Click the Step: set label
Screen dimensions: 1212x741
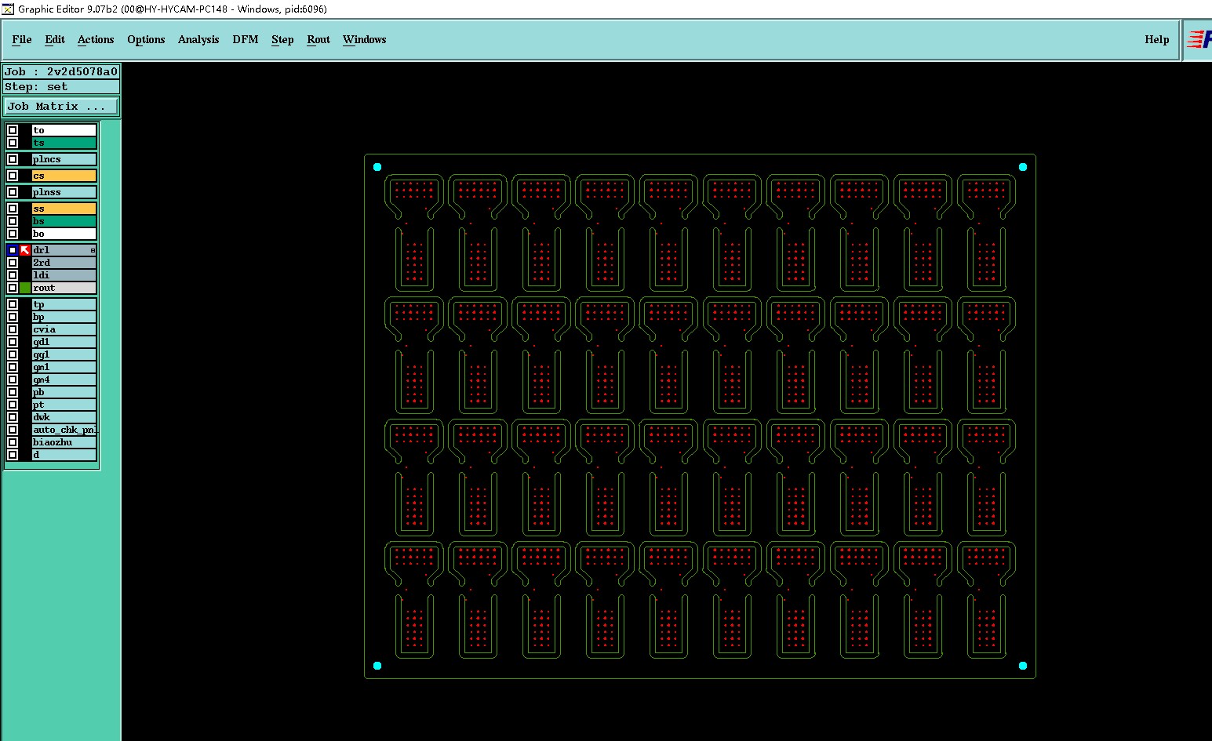[61, 86]
